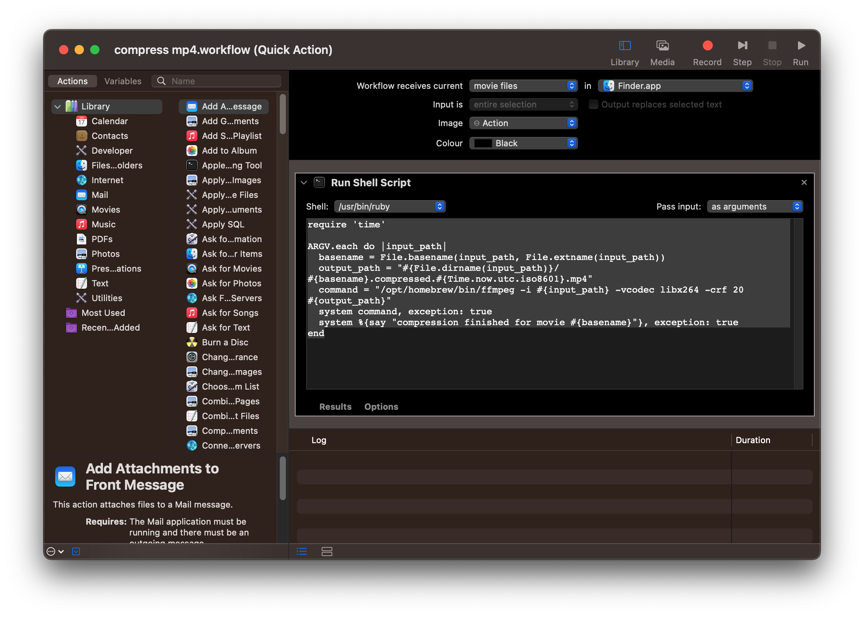
Task: Open the Photos category in library
Action: 105,254
